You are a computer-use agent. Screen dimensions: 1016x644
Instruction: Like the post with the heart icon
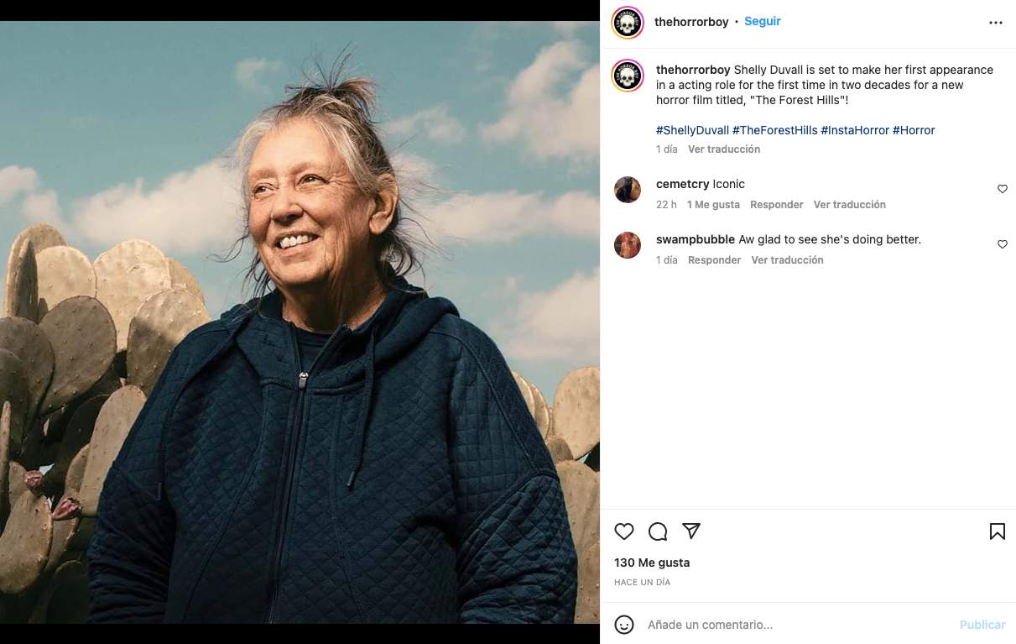pyautogui.click(x=624, y=531)
